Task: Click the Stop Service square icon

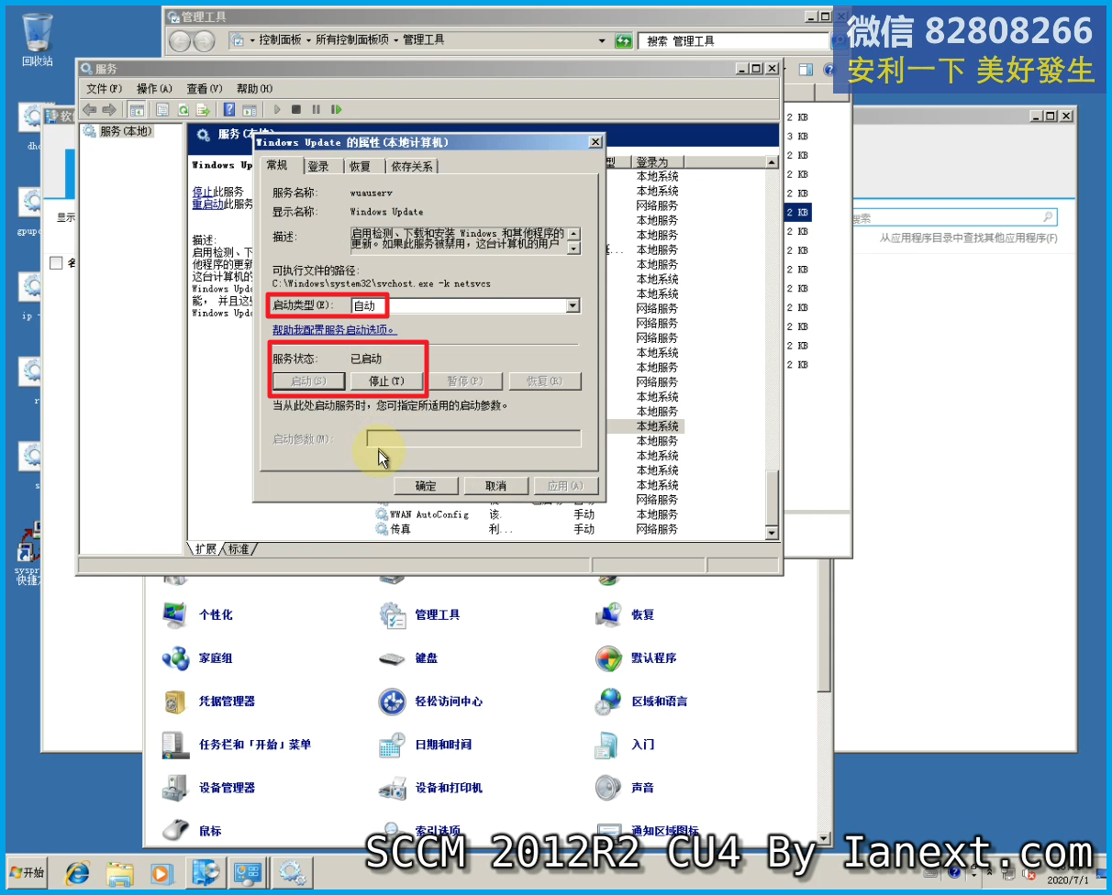Action: (296, 109)
